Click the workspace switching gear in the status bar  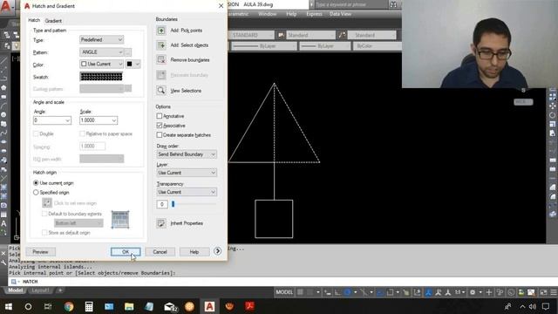tap(473, 292)
